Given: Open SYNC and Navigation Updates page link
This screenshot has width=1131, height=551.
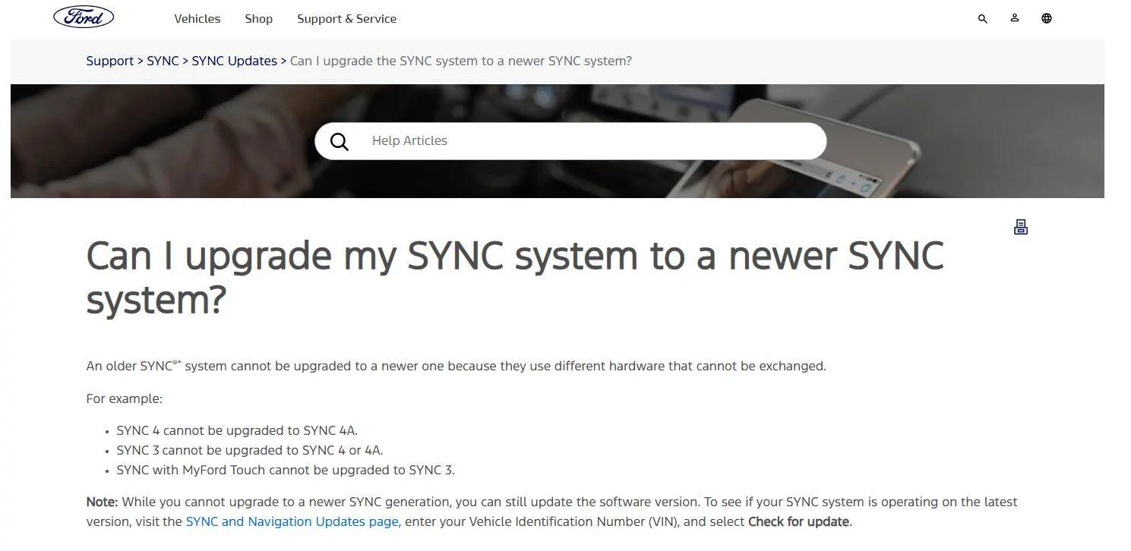Looking at the screenshot, I should 292,521.
